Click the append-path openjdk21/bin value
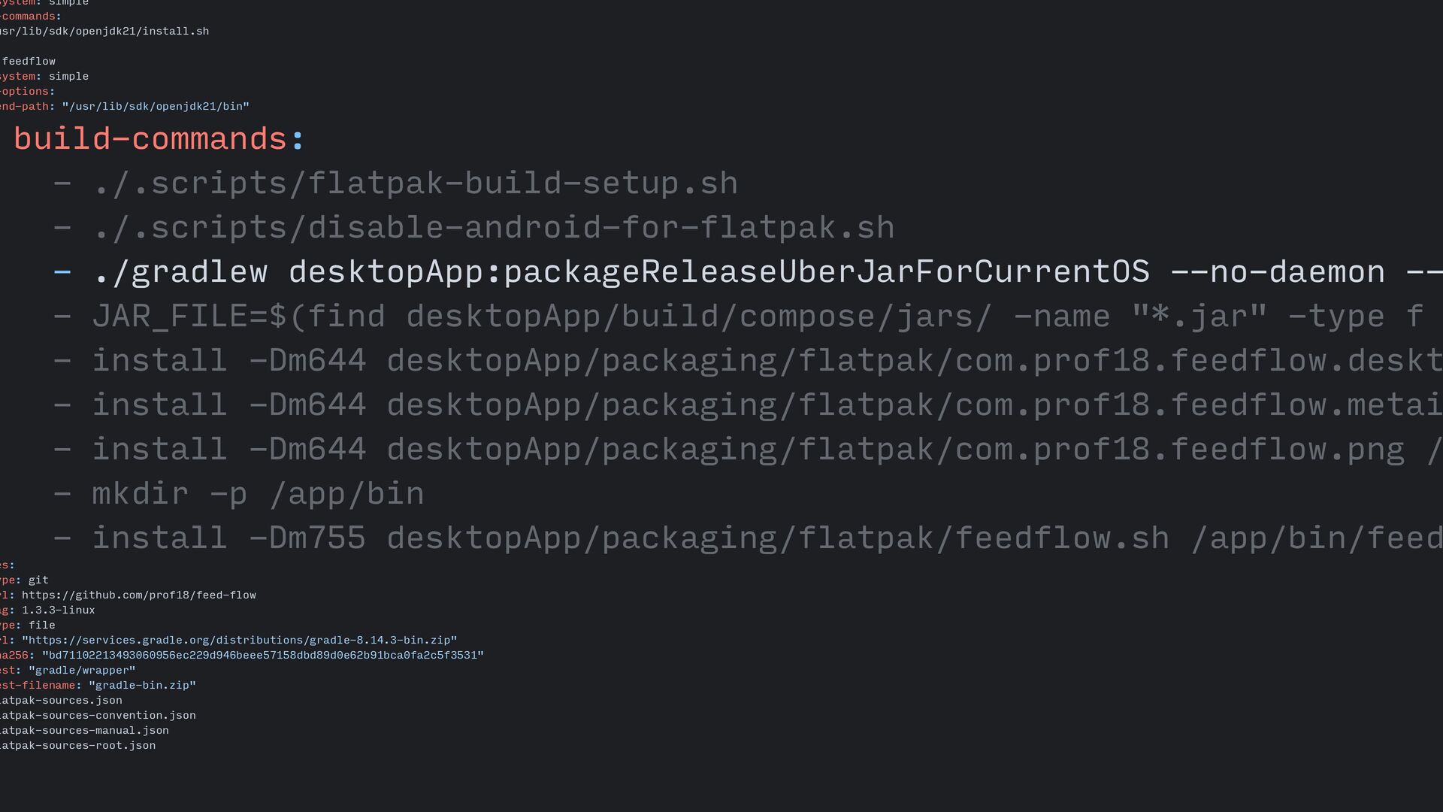Image resolution: width=1443 pixels, height=812 pixels. click(x=156, y=107)
